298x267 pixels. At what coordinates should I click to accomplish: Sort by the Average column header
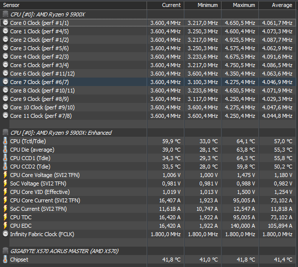(277, 5)
